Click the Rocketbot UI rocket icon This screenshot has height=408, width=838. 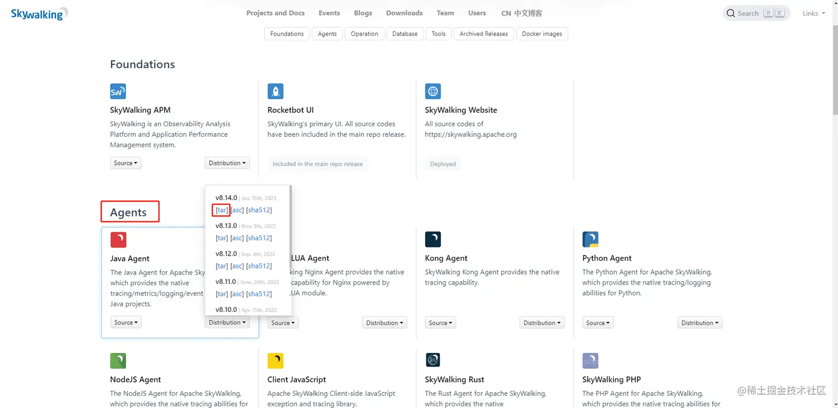(275, 91)
